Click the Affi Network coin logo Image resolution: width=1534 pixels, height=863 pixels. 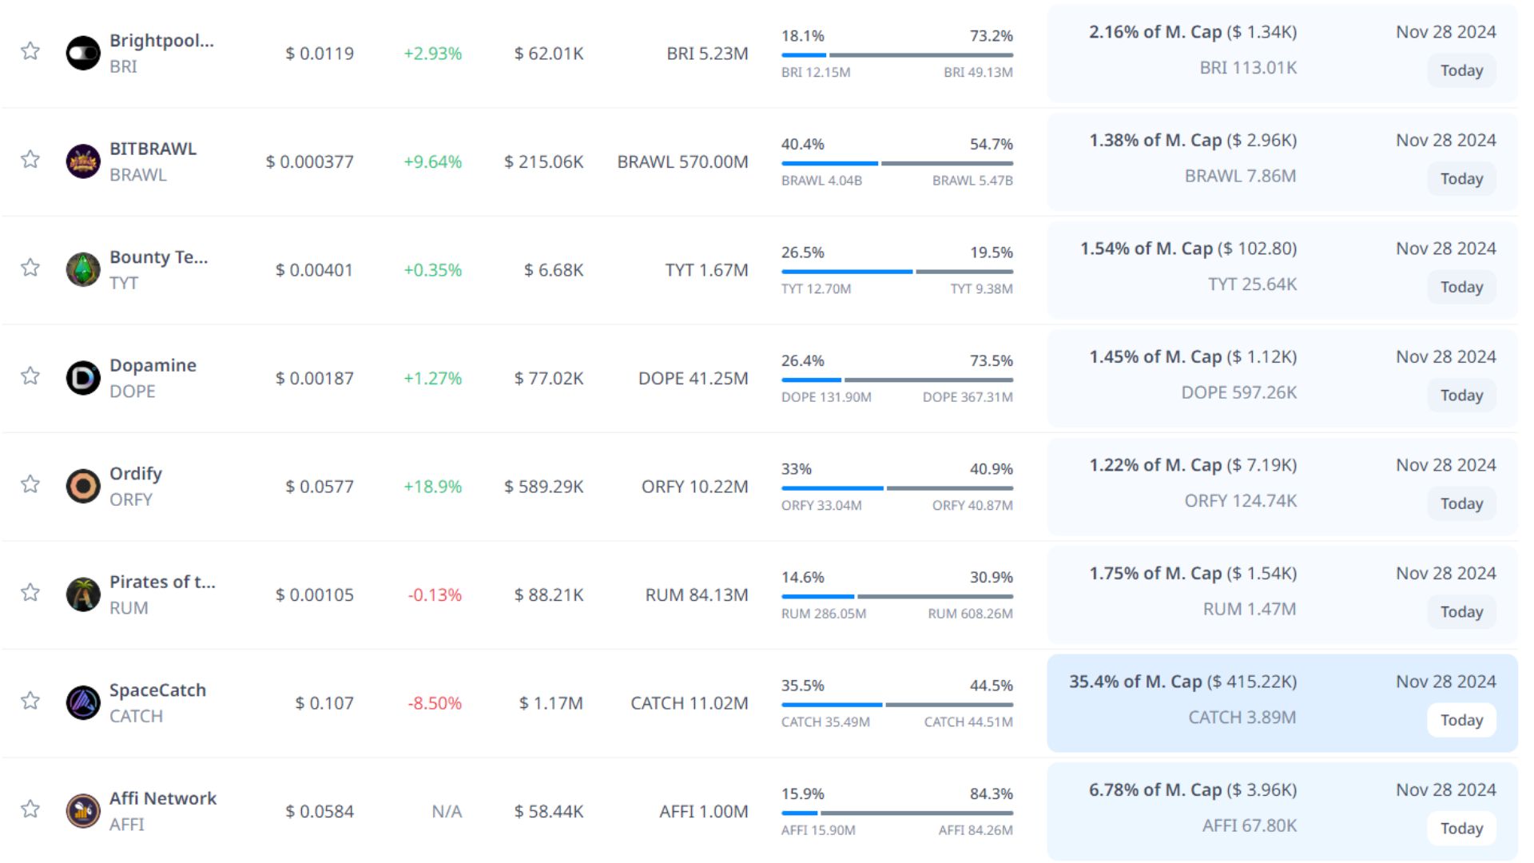[x=83, y=811]
